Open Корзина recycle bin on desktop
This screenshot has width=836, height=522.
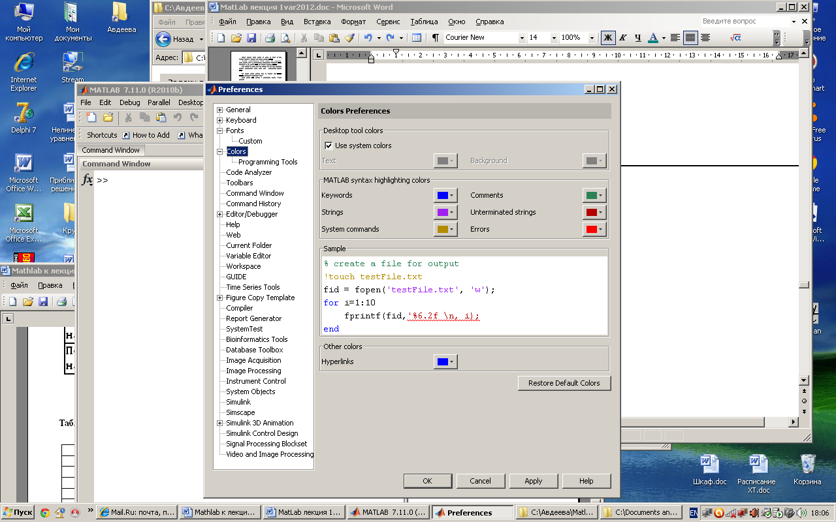tap(807, 470)
